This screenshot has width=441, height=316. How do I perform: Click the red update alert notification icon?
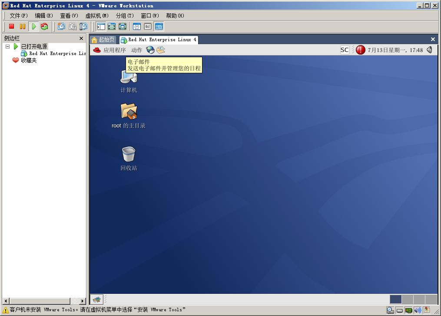[360, 50]
